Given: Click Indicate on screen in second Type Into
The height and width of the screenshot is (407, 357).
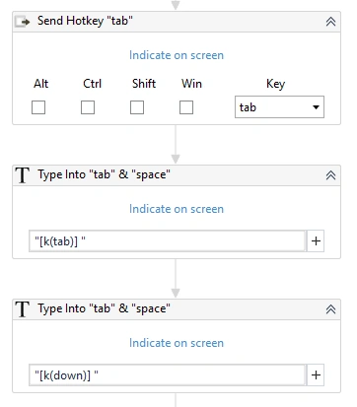Looking at the screenshot, I should tap(177, 343).
